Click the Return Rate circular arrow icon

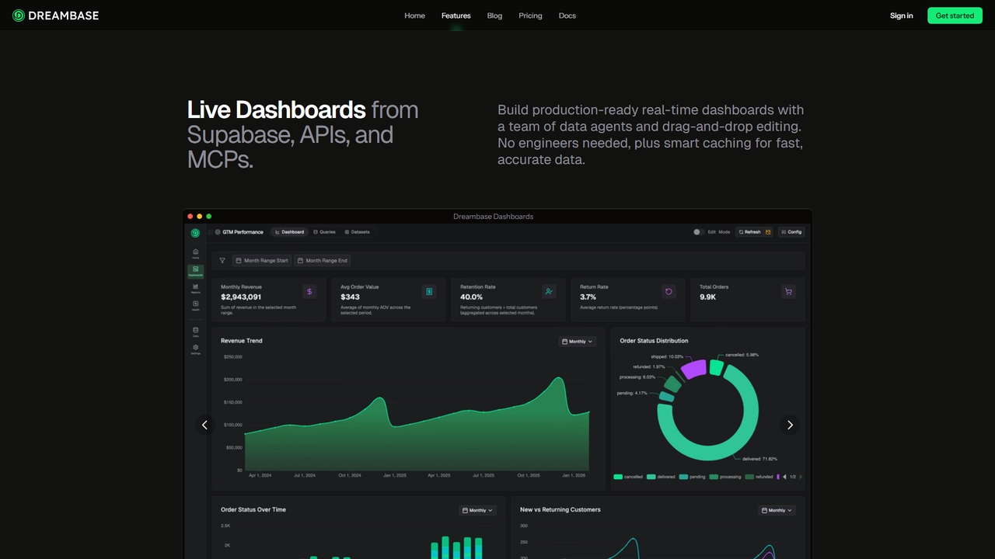[x=669, y=291]
